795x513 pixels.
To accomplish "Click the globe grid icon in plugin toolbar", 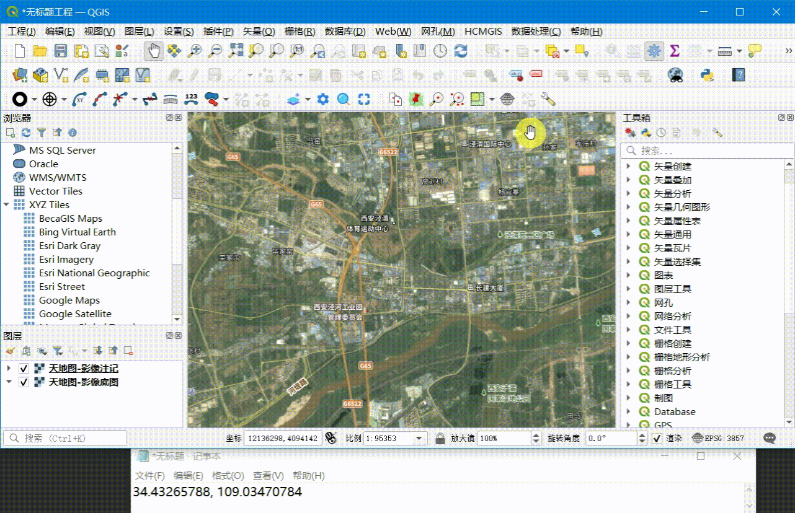I will (507, 99).
